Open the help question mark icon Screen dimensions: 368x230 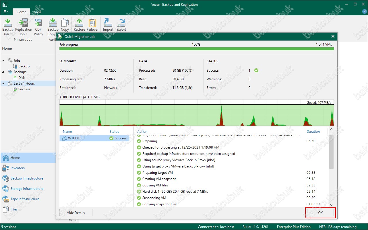tap(364, 12)
